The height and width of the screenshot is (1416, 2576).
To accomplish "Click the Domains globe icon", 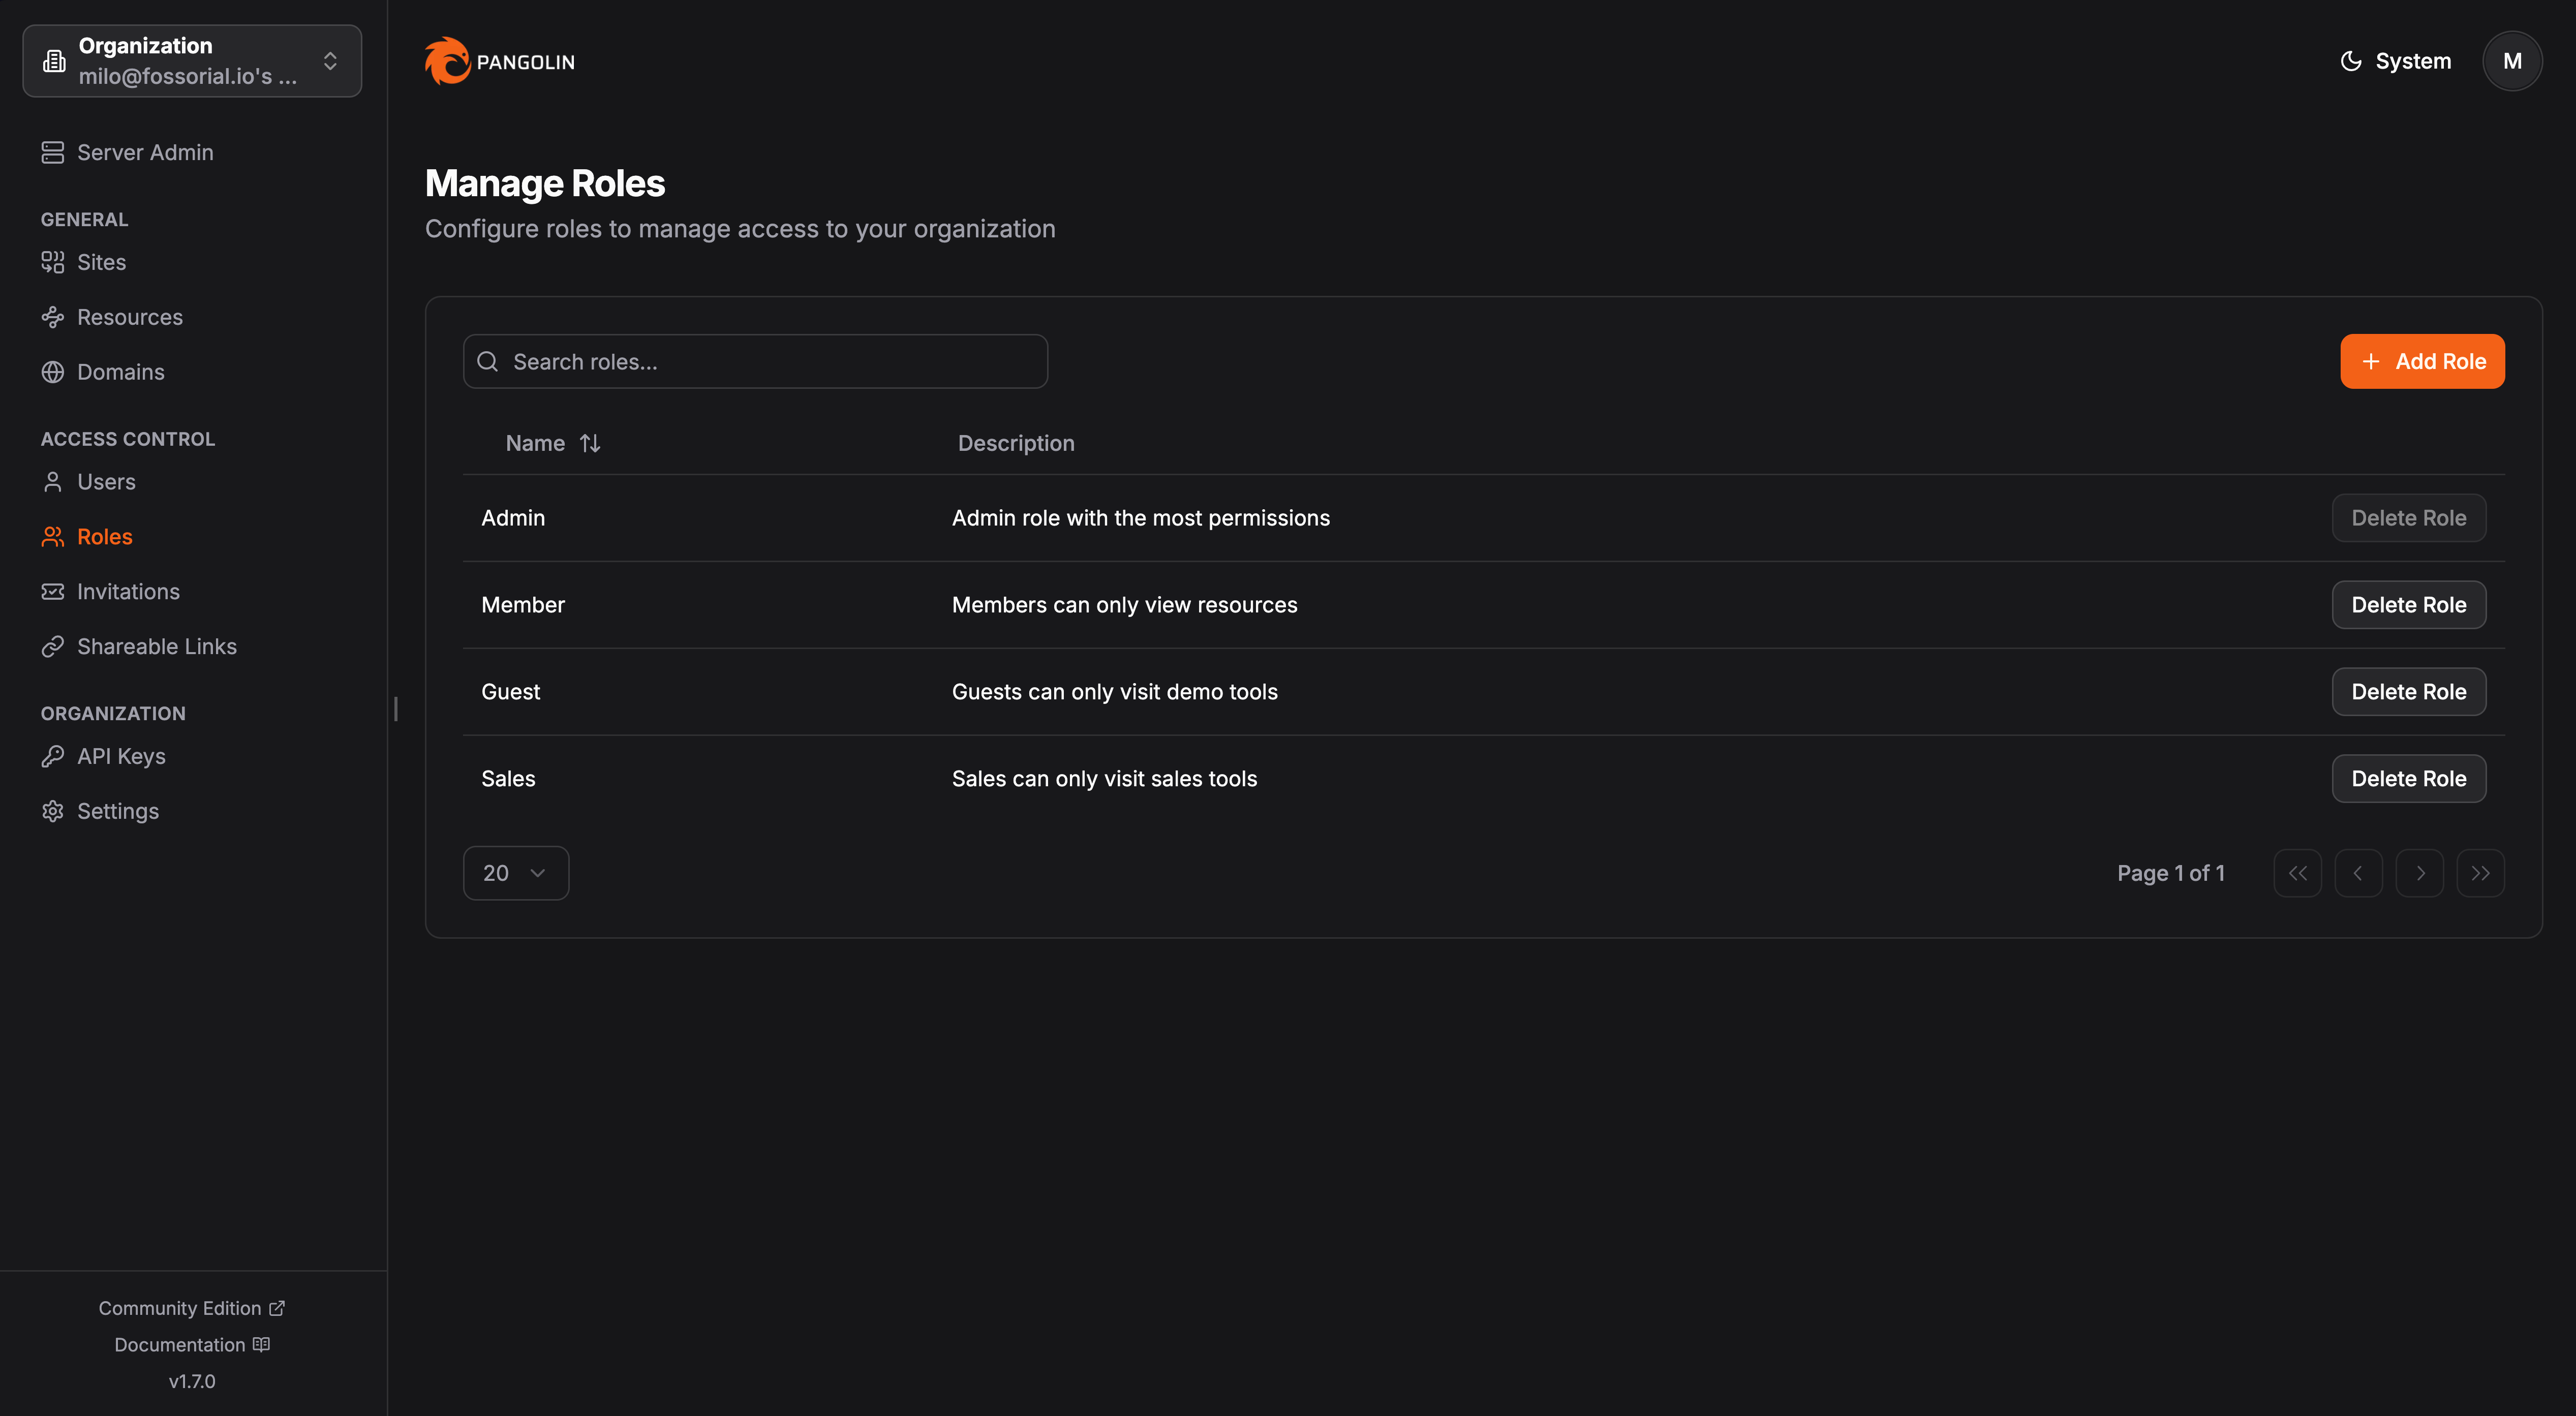I will click(x=53, y=372).
